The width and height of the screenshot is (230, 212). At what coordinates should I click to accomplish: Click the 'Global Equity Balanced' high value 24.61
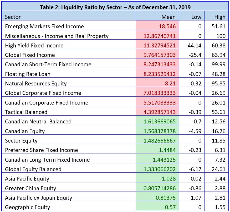tap(218, 169)
